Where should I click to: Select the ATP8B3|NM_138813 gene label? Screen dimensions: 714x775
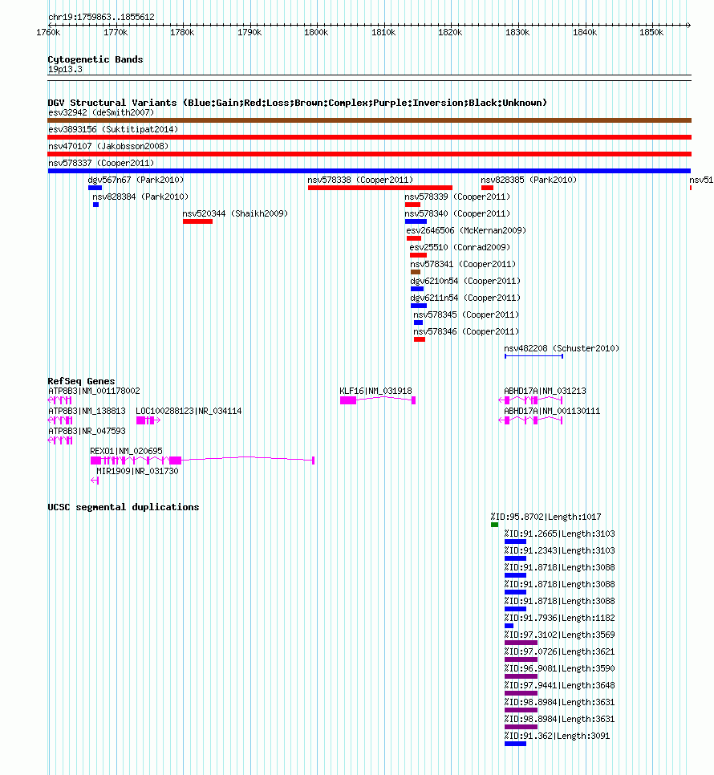[x=87, y=412]
